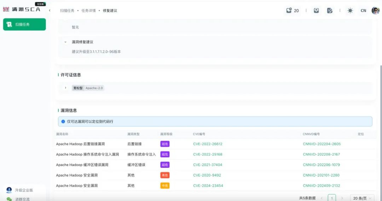This screenshot has width=382, height=201.
Task: Click the 漏洞等级 column header
Action: point(166,134)
